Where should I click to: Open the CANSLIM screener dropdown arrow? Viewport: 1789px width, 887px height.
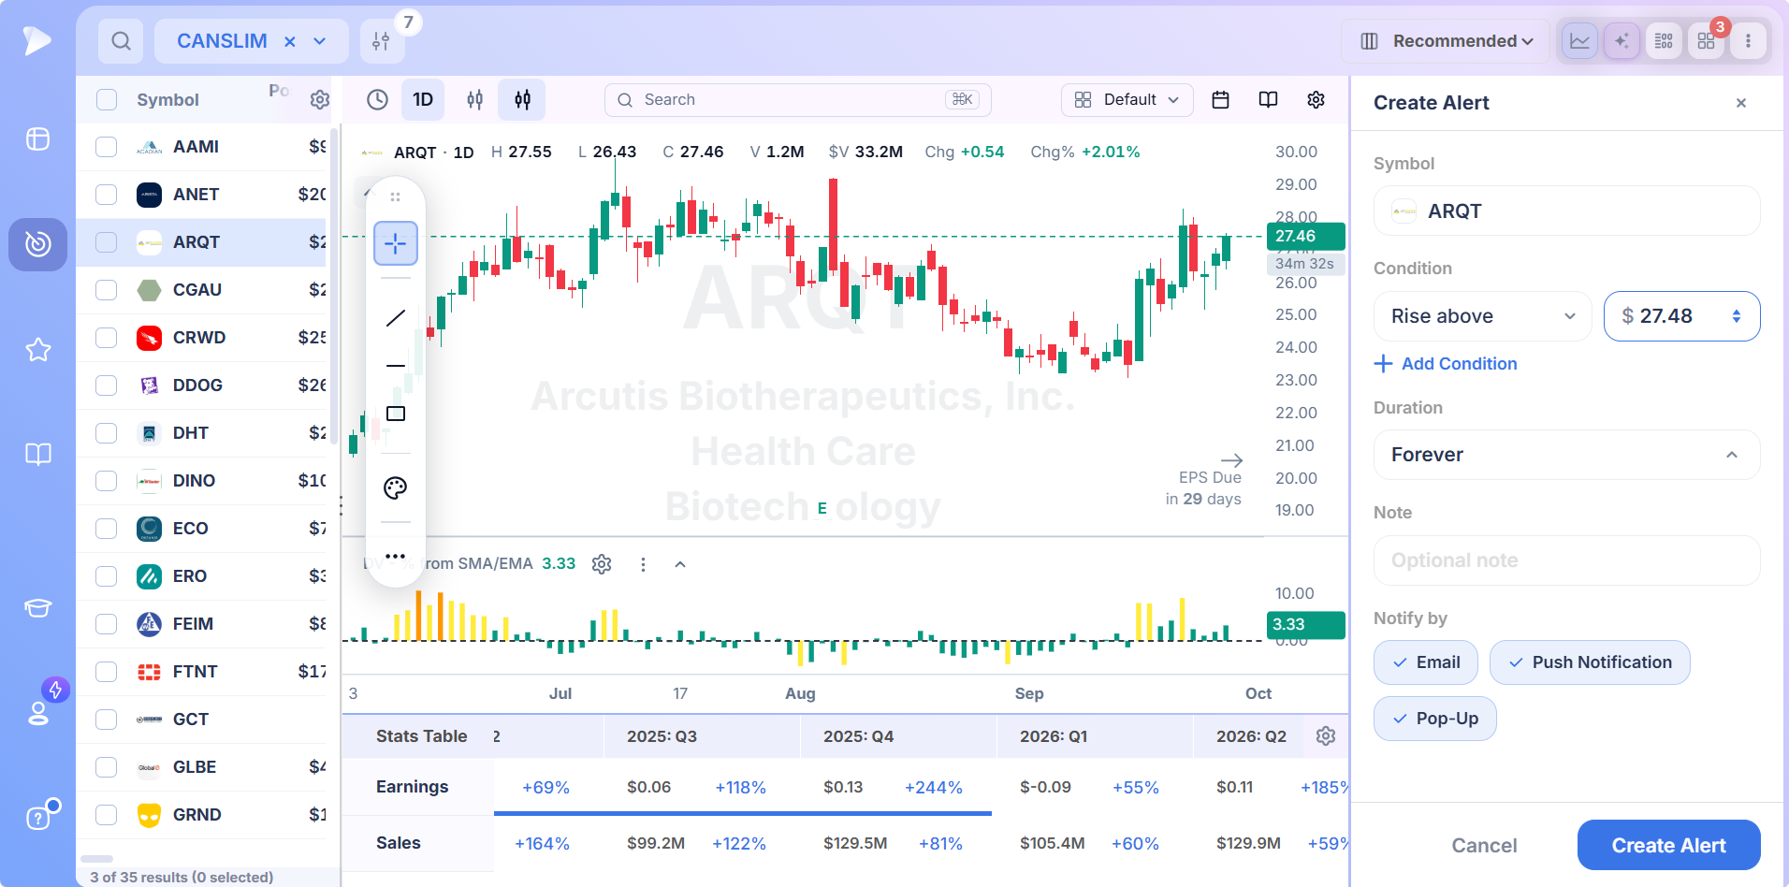[x=320, y=41]
